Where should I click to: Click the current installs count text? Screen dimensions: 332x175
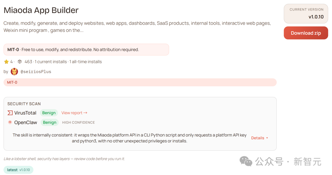(x=51, y=62)
